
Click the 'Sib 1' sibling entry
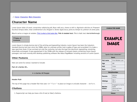pos(114,80)
